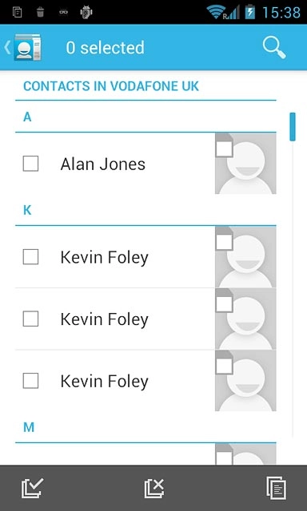Tick the third Kevin Foley checkbox
Image resolution: width=307 pixels, height=511 pixels.
30,381
